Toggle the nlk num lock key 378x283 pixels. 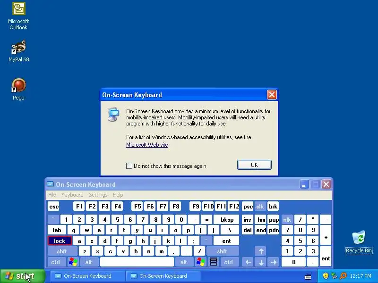[x=287, y=219]
